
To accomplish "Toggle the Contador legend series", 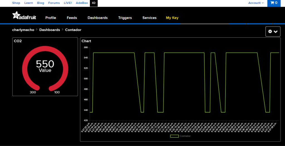I will (x=180, y=136).
